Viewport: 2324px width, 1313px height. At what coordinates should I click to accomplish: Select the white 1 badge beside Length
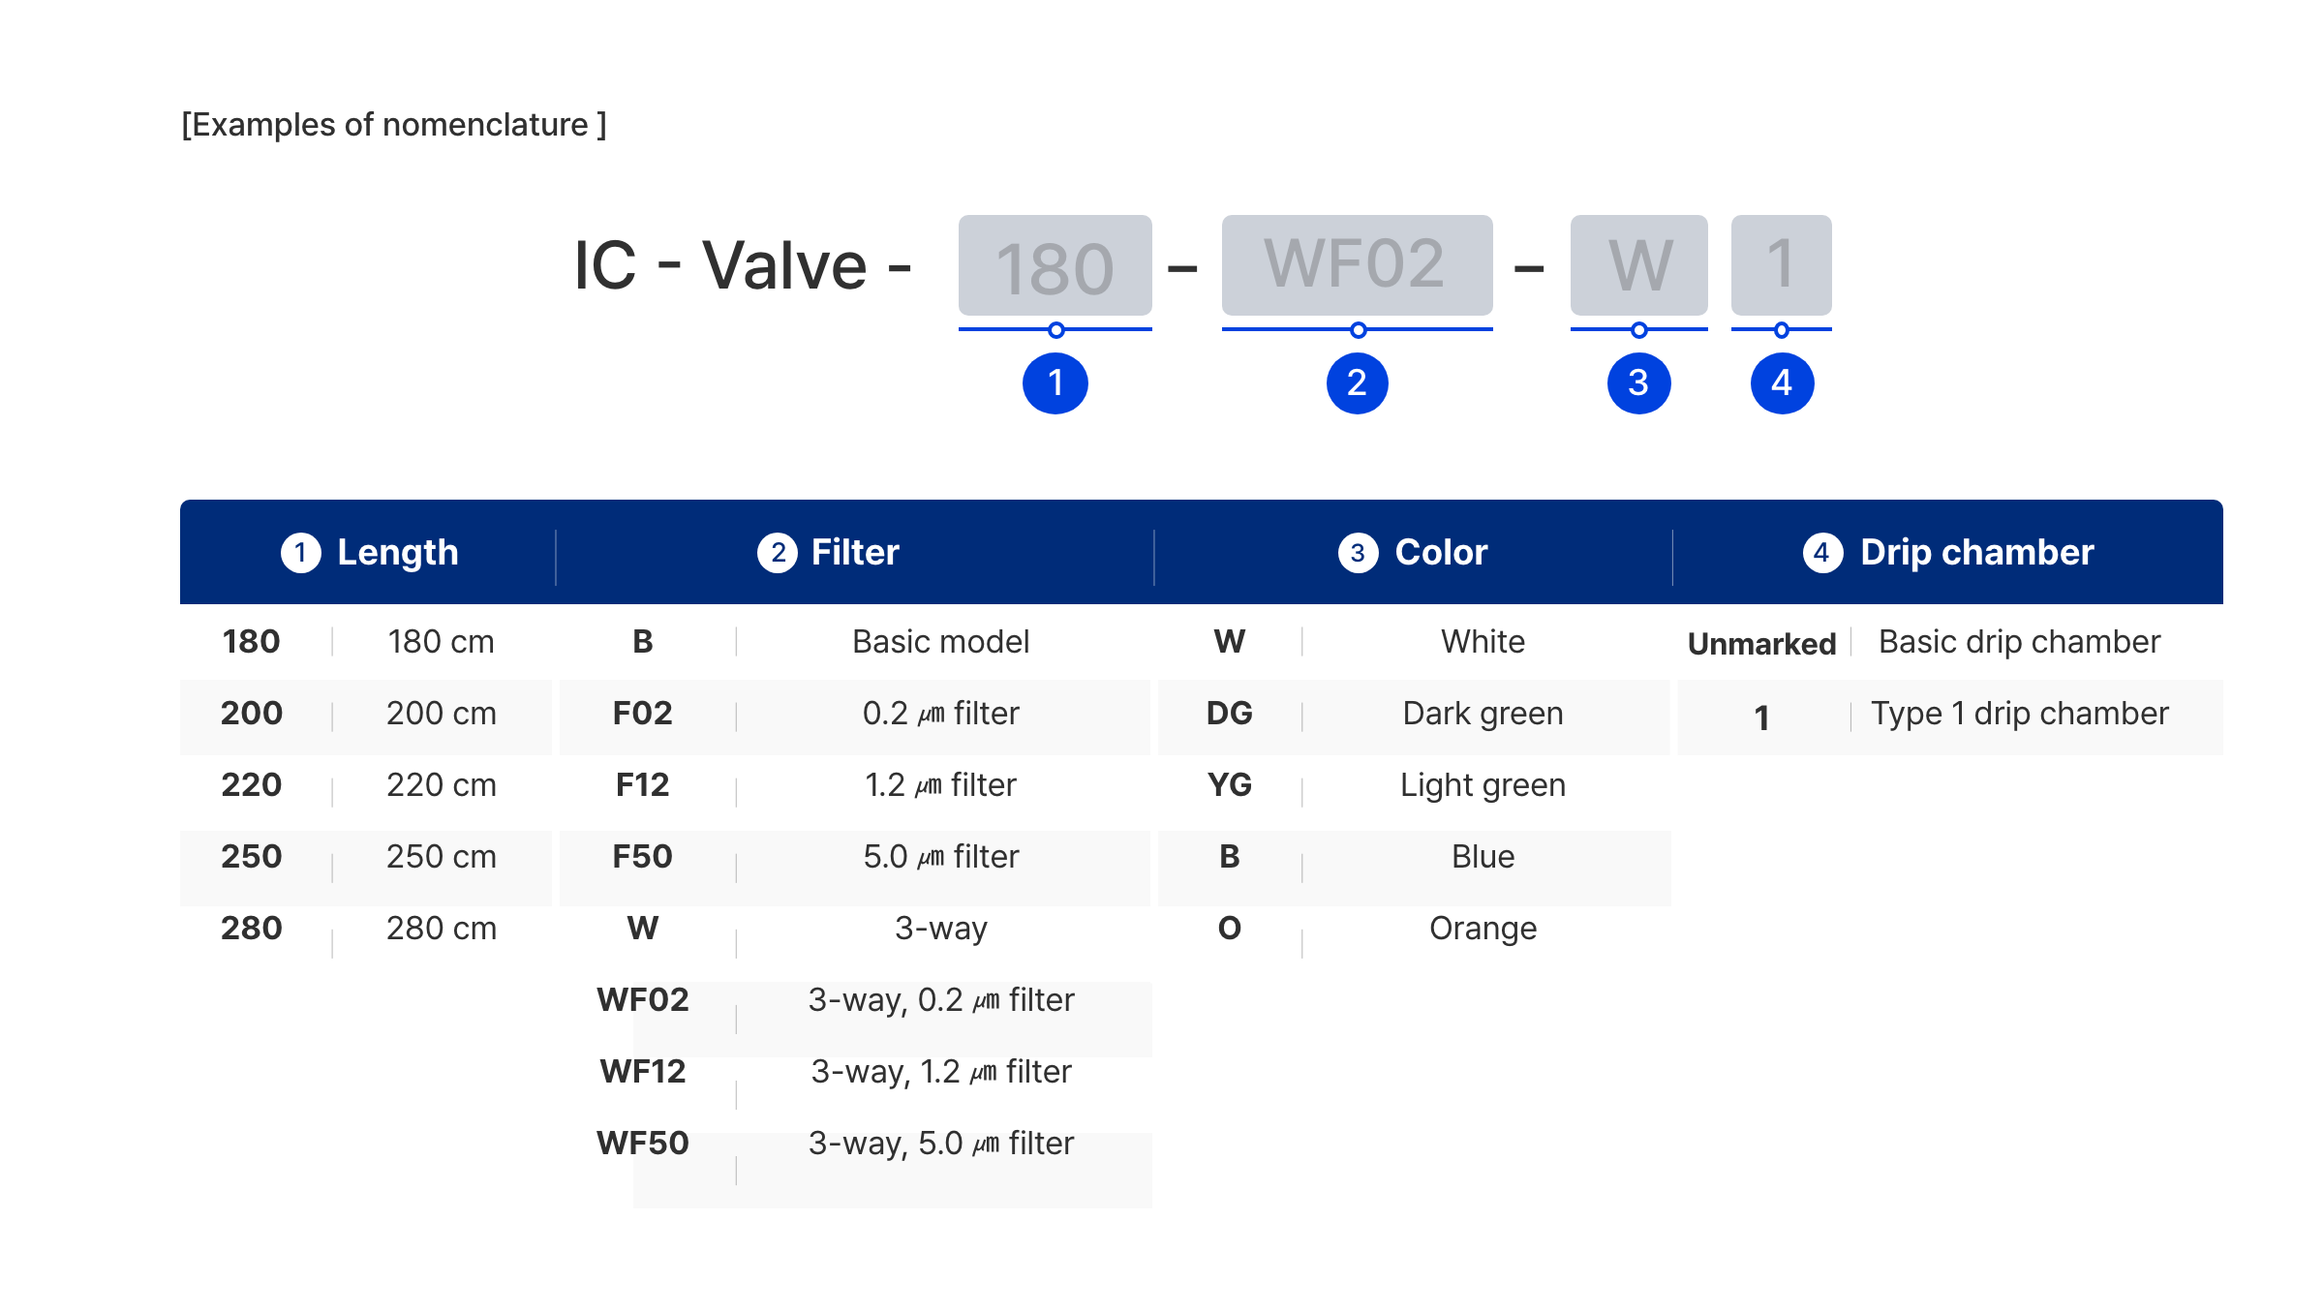click(300, 552)
